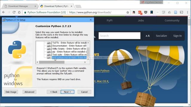Click the grey cloud extension icon
This screenshot has width=191, height=107.
(170, 12)
